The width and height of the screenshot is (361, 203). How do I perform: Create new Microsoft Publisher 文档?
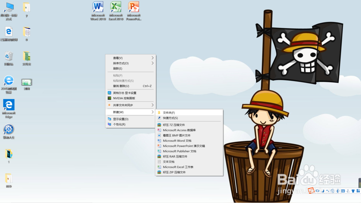pos(189,151)
